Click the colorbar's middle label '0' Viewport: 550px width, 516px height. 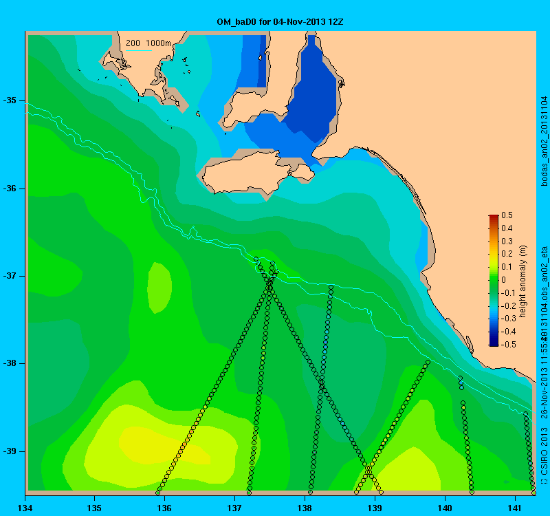504,280
